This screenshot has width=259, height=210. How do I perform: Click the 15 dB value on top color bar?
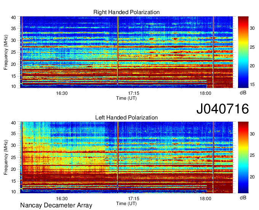click(x=252, y=84)
